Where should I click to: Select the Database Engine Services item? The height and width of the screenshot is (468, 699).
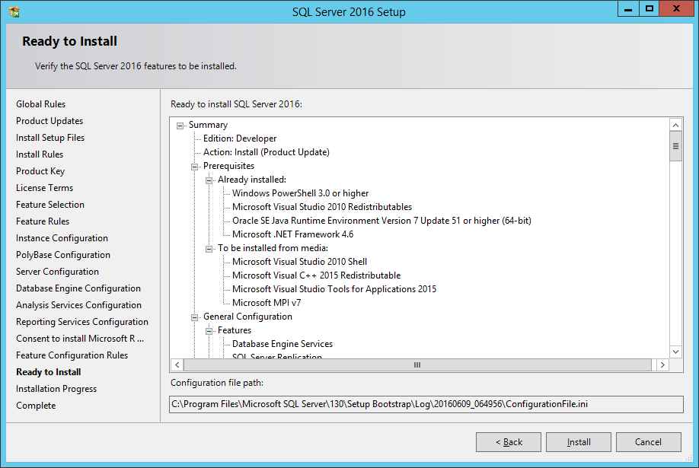pos(282,343)
